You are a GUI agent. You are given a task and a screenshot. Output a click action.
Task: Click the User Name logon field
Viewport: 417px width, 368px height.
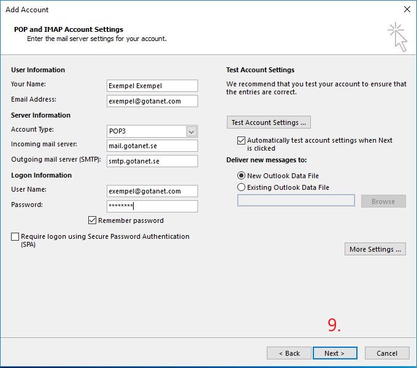(x=152, y=191)
